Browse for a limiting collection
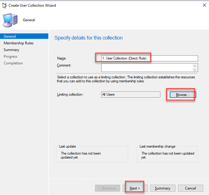This screenshot has height=195, width=209. (x=183, y=95)
